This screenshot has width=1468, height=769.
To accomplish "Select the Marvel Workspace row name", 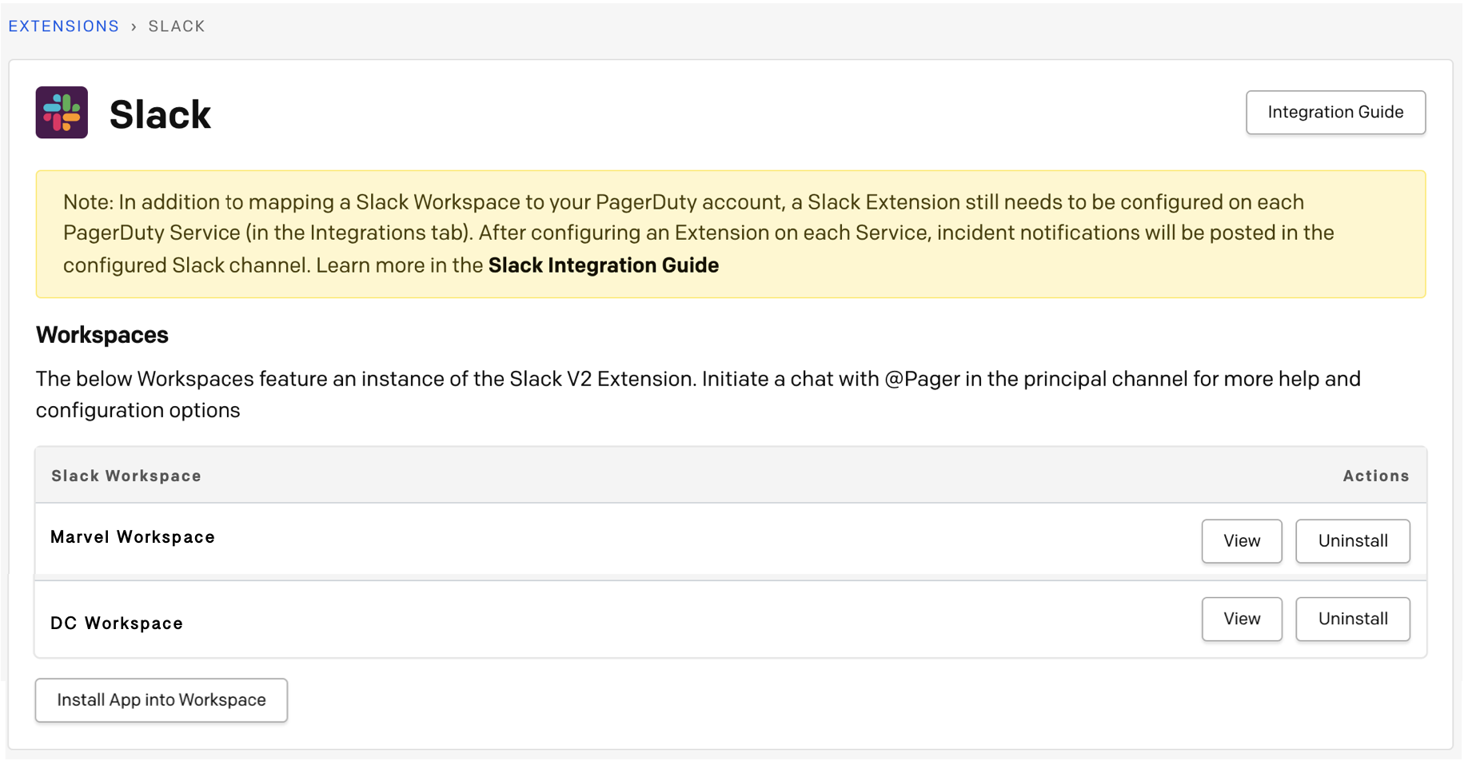I will coord(133,537).
